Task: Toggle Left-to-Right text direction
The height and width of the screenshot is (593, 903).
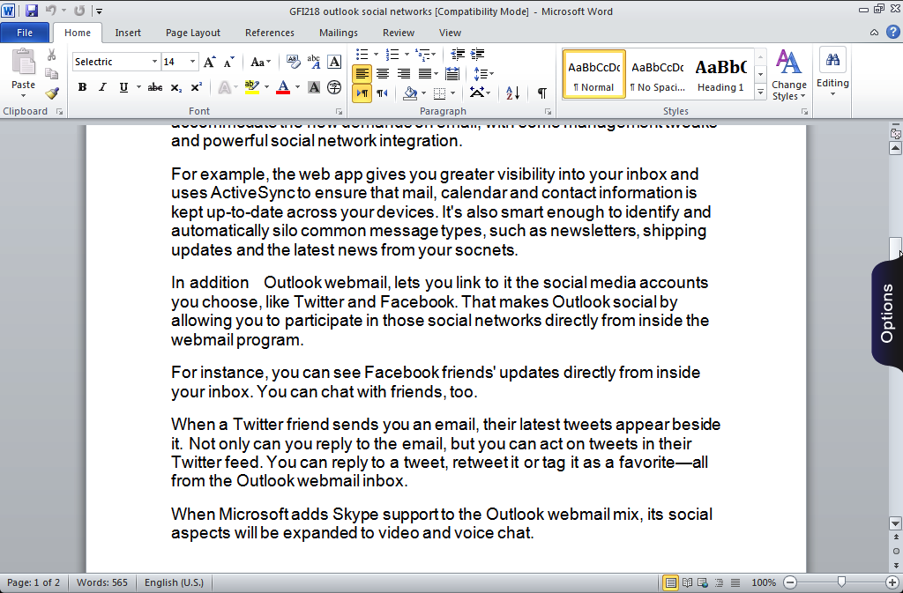Action: point(362,93)
